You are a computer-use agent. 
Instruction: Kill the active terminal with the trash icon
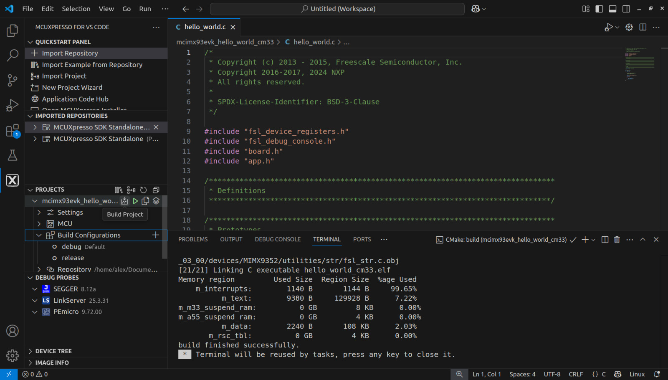[x=617, y=239]
